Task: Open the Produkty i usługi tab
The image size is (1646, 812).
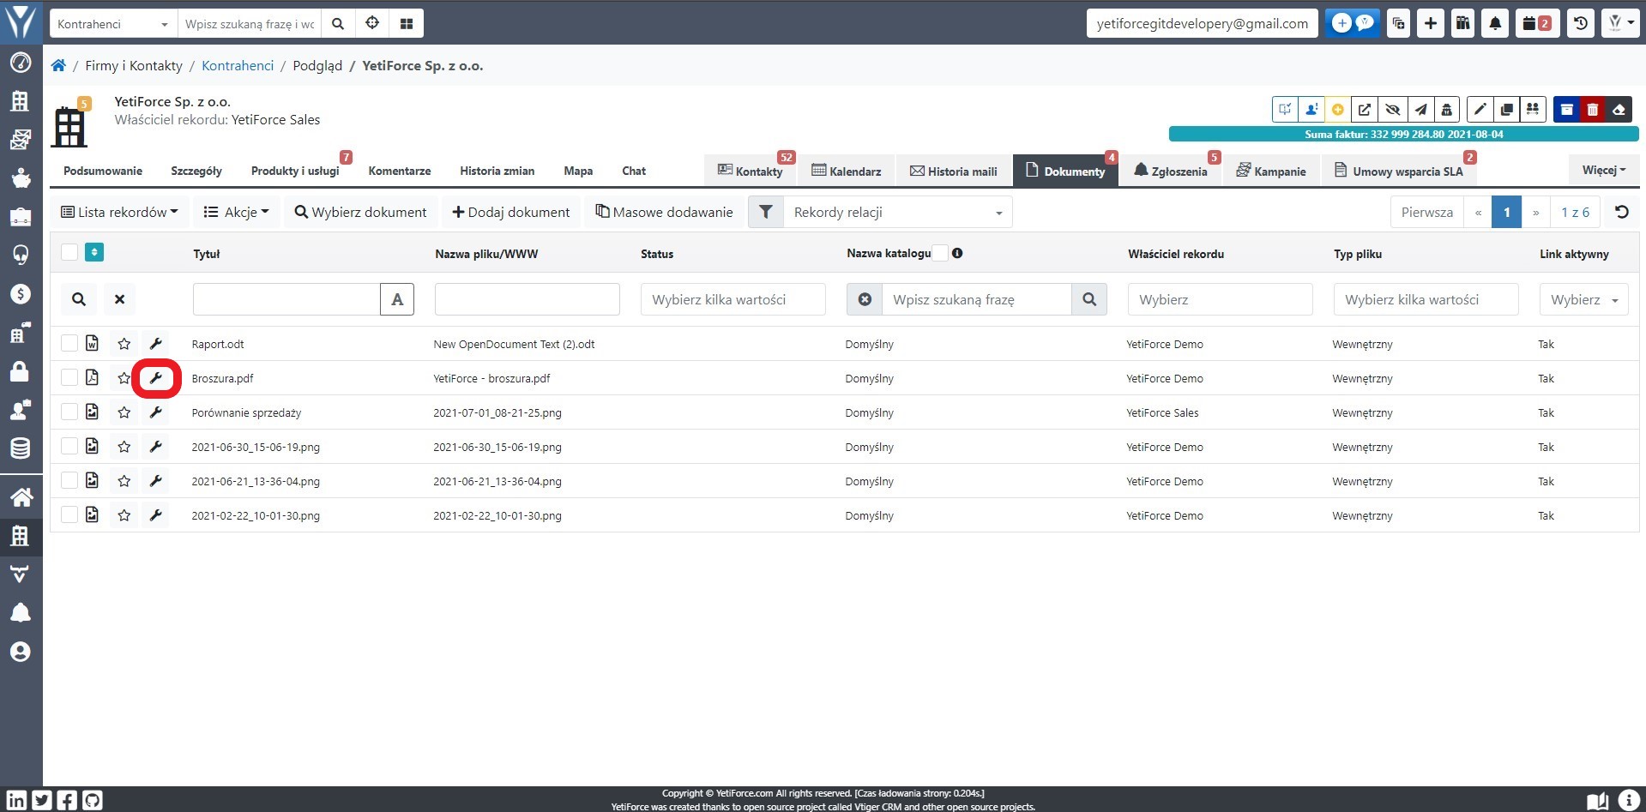Action: (295, 171)
